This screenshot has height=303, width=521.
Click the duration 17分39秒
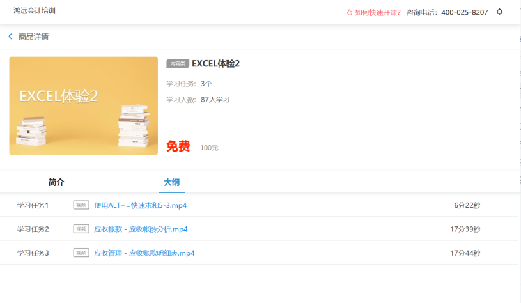coord(465,229)
